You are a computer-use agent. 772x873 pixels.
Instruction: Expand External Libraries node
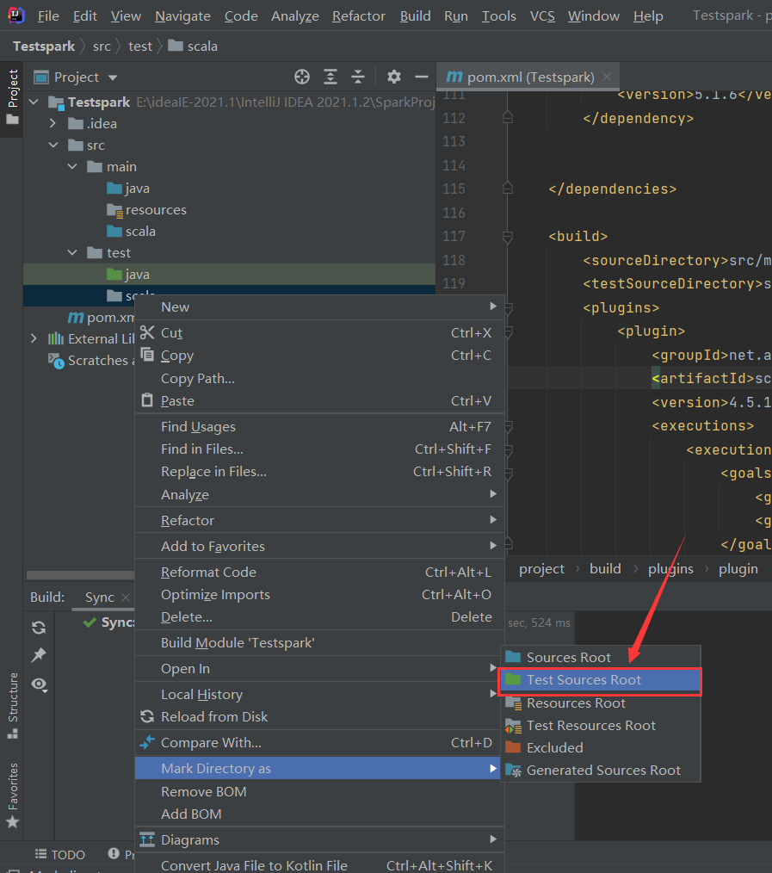34,338
